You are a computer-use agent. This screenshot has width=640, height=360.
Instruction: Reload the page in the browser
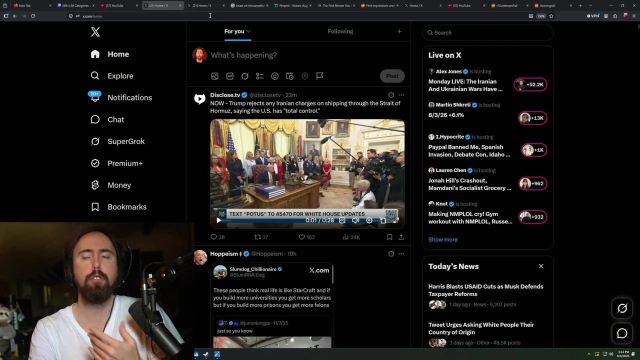(x=33, y=16)
